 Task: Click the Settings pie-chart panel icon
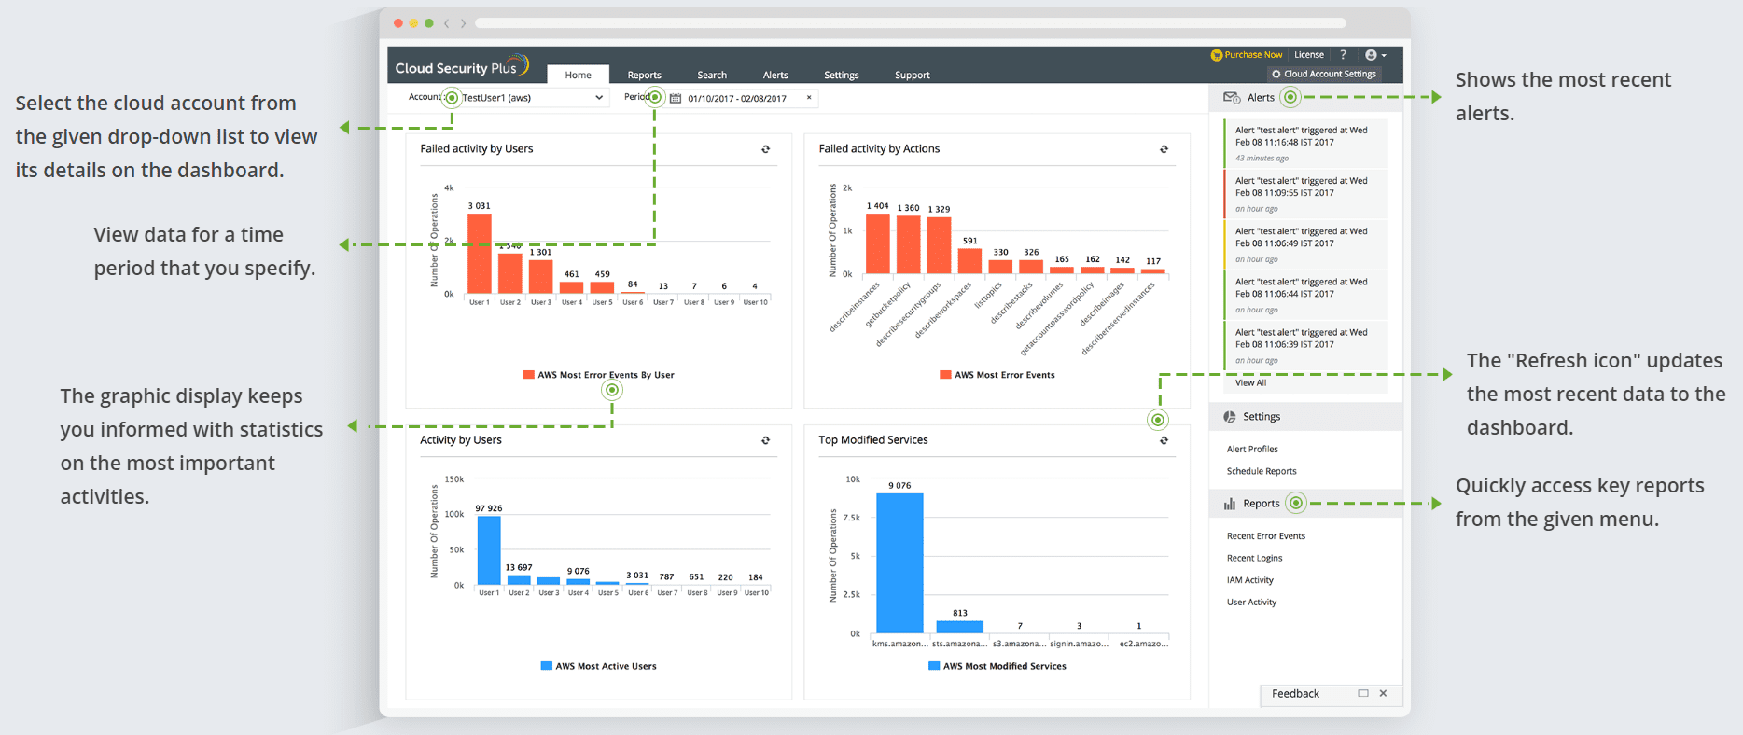tap(1230, 417)
